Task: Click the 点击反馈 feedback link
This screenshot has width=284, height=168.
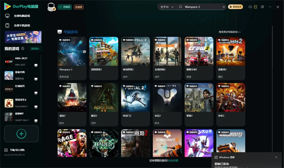Action: click(x=173, y=160)
